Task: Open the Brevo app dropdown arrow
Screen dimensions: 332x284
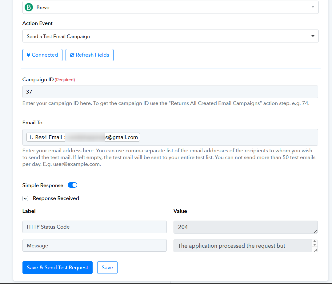Action: pos(313,7)
